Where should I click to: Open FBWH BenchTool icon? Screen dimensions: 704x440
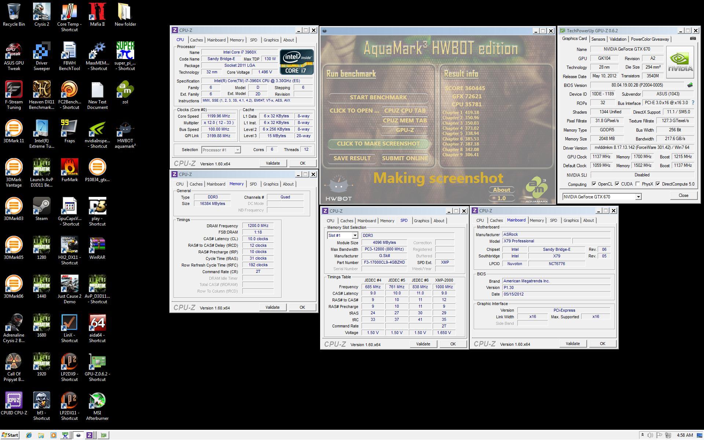pos(69,56)
